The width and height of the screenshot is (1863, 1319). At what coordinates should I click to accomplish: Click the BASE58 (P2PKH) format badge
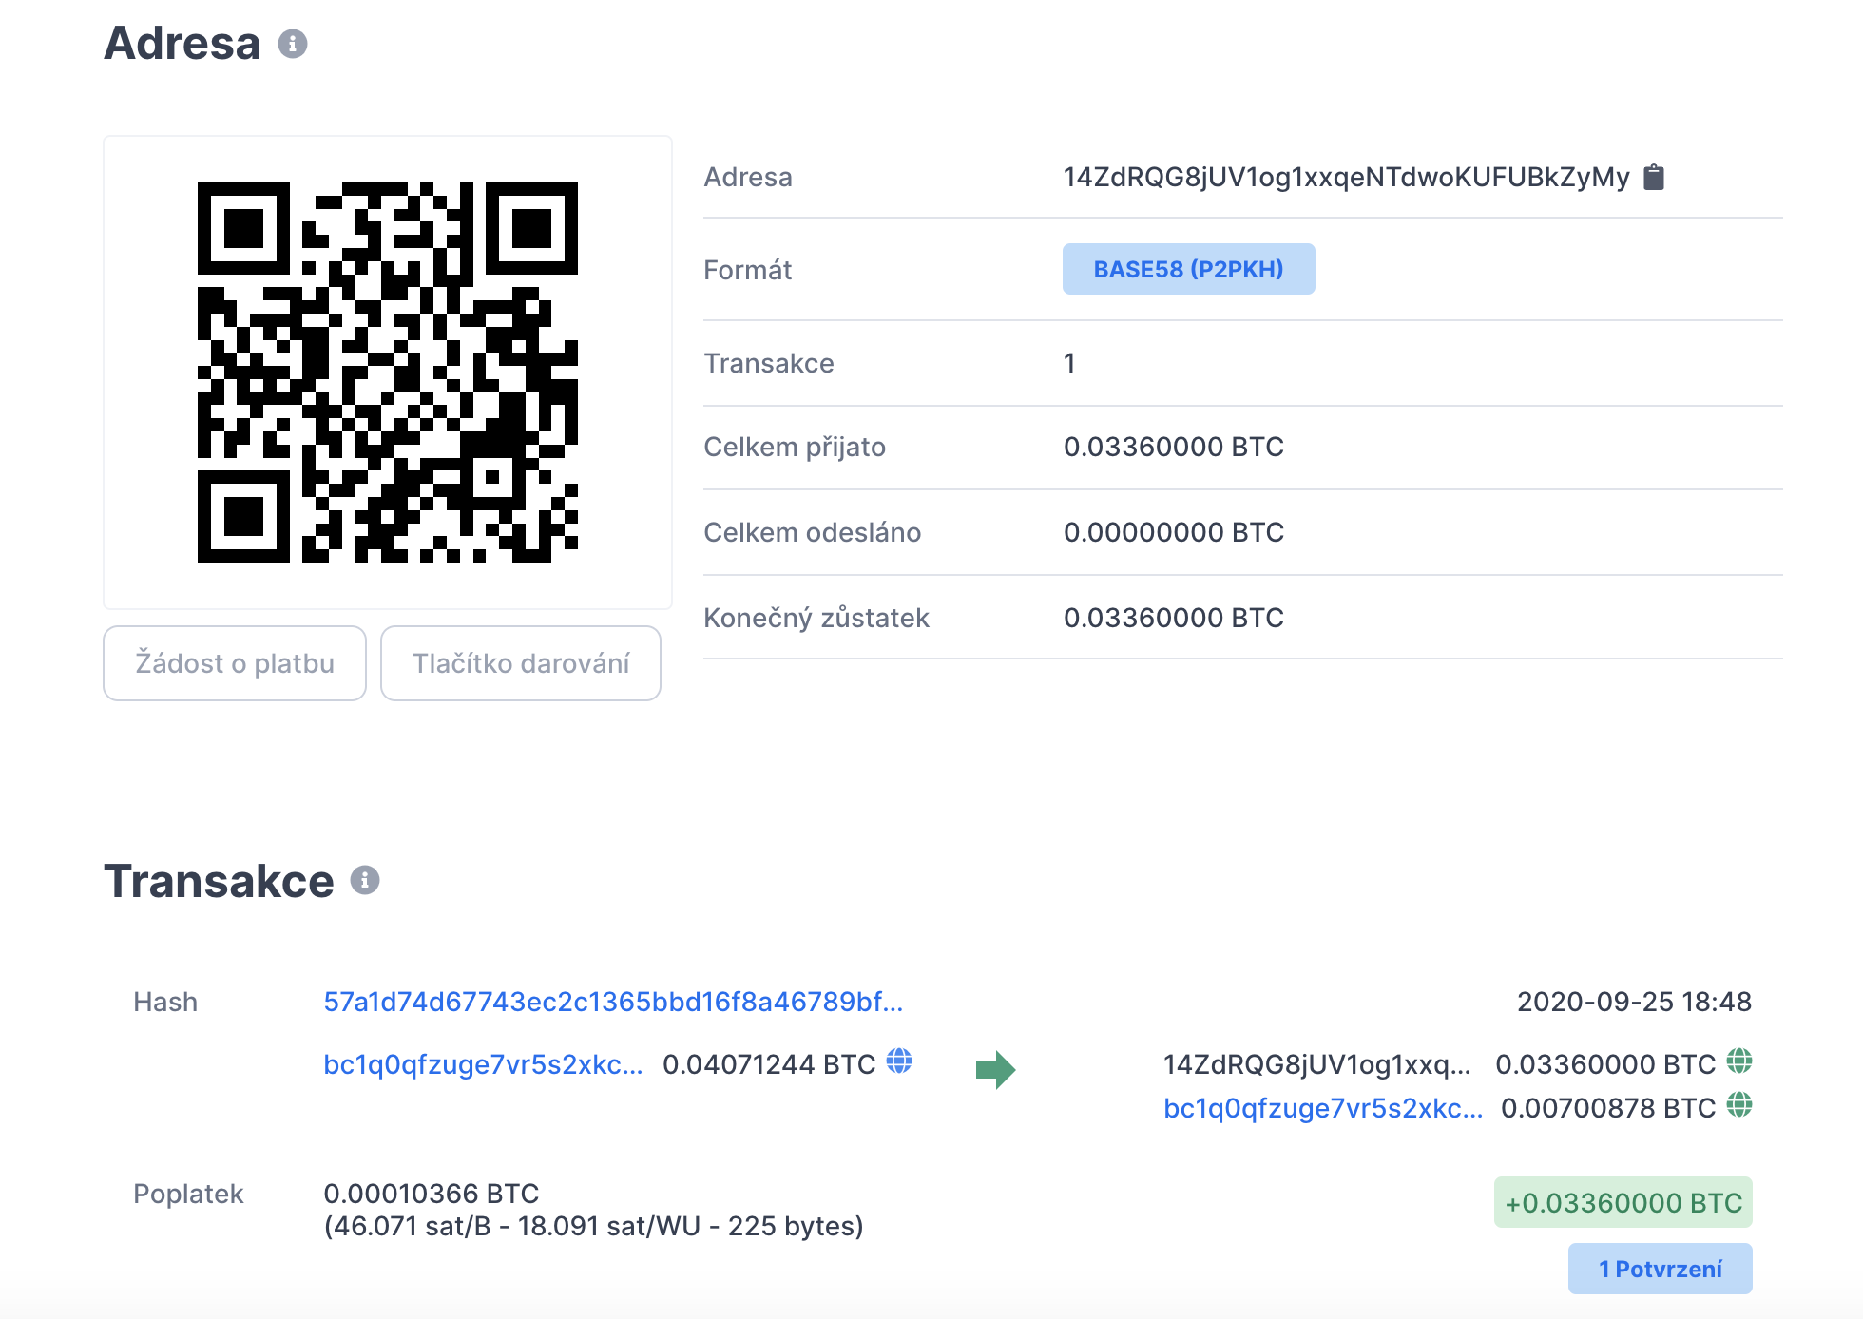(1188, 269)
